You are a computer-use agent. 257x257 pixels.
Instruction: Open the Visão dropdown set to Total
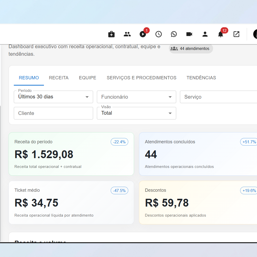136,113
